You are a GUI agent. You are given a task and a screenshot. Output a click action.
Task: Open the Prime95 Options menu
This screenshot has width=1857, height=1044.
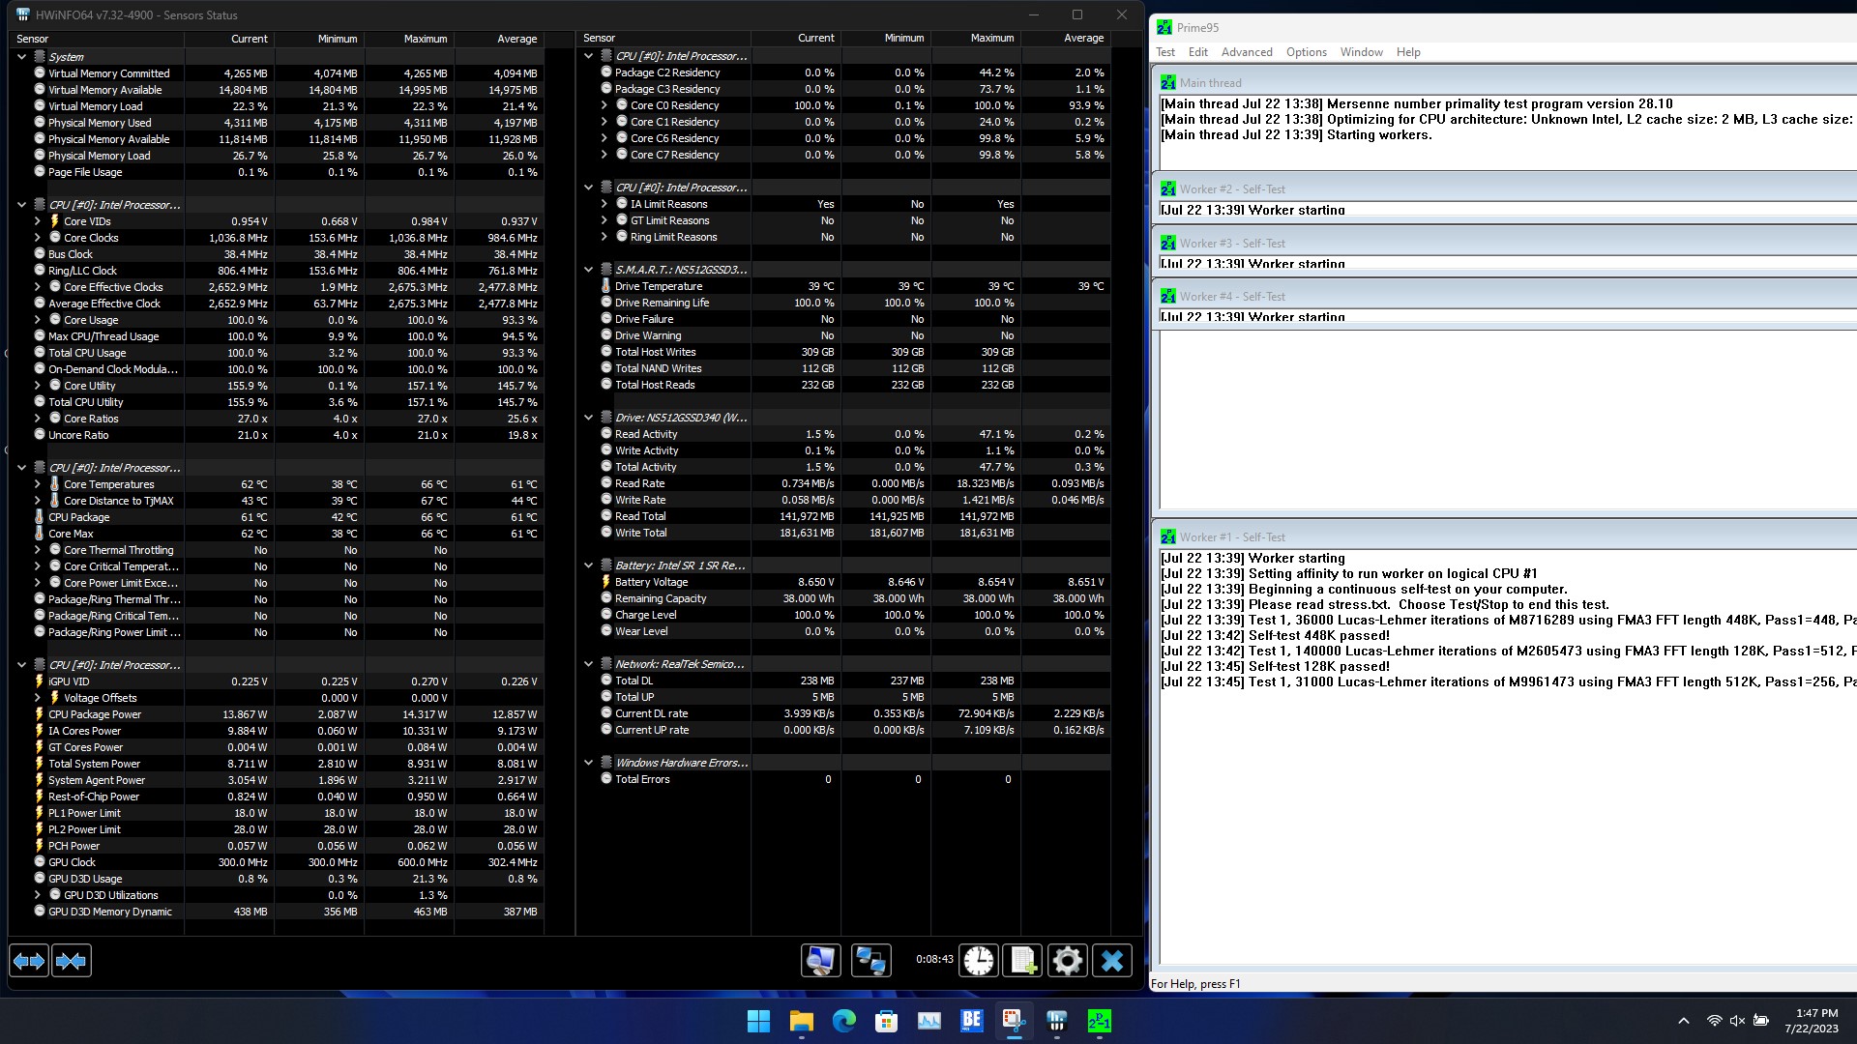pos(1306,52)
